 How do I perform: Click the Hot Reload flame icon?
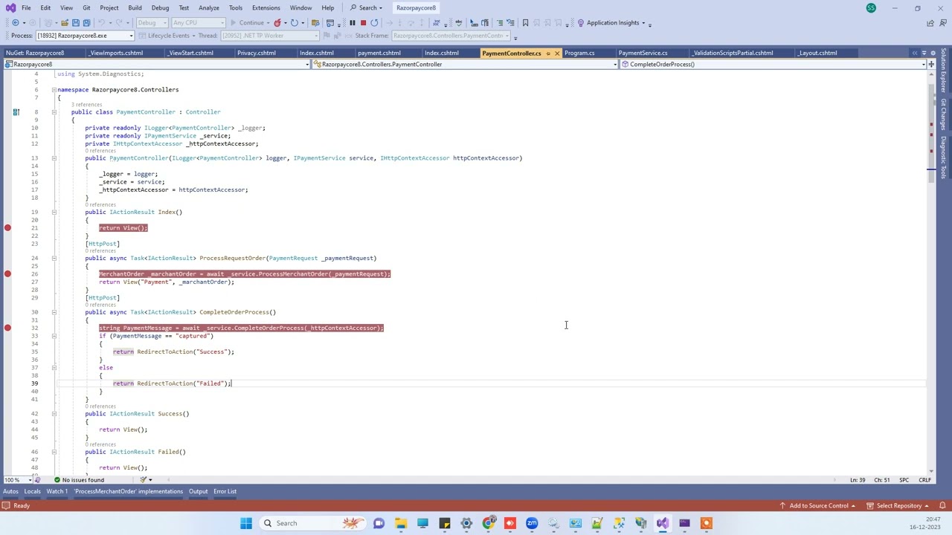click(277, 23)
